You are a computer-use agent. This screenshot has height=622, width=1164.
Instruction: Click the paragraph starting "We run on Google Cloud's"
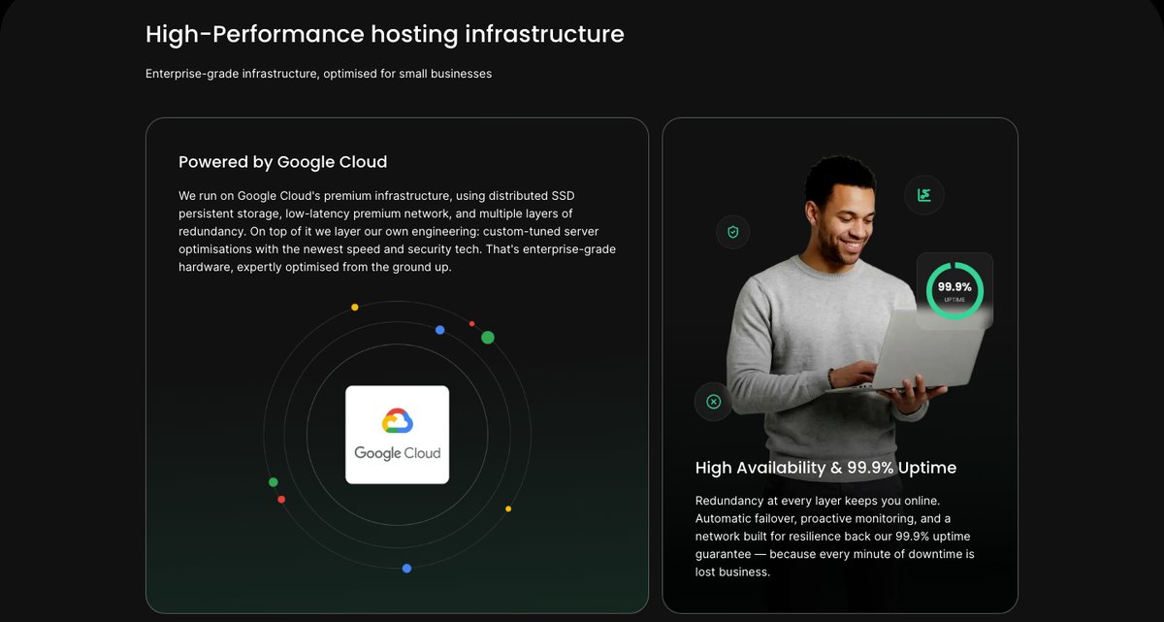click(398, 231)
